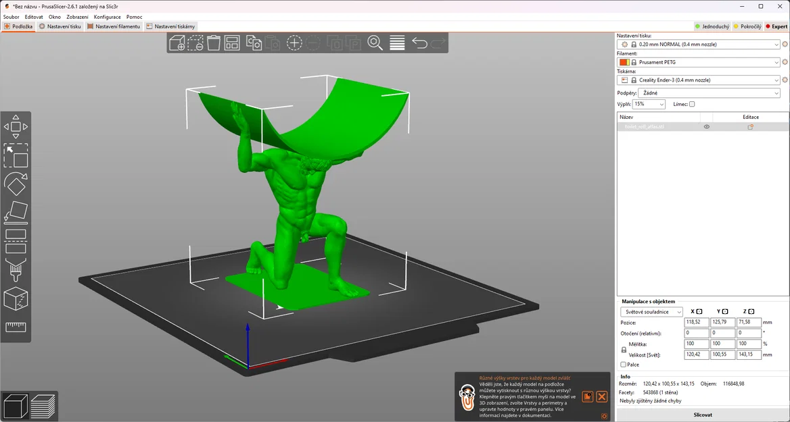Click the Otočení X rotation field
Viewport: 790px width, 422px height.
coord(696,333)
